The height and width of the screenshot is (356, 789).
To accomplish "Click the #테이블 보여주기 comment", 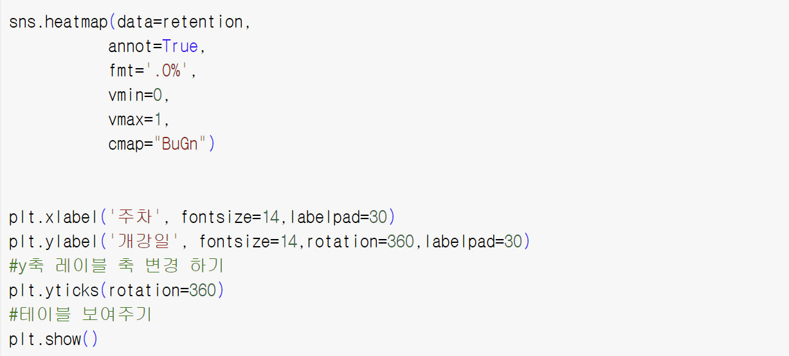I will point(80,315).
